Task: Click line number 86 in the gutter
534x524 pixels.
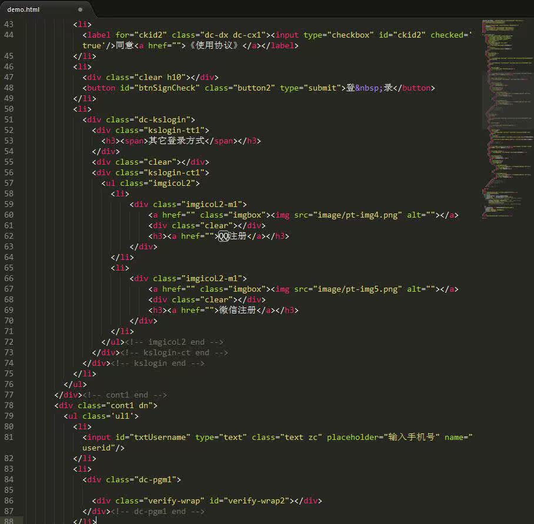Action: [x=9, y=501]
